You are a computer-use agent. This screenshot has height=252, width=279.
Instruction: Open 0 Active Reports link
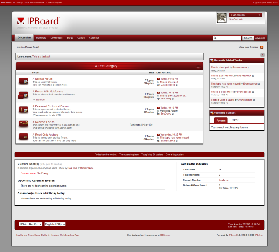(54, 3)
